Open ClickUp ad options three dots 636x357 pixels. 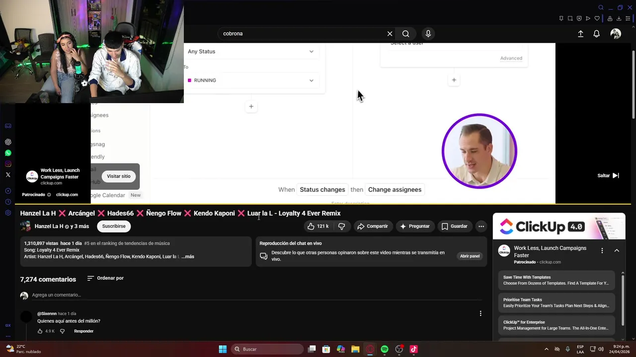(602, 251)
